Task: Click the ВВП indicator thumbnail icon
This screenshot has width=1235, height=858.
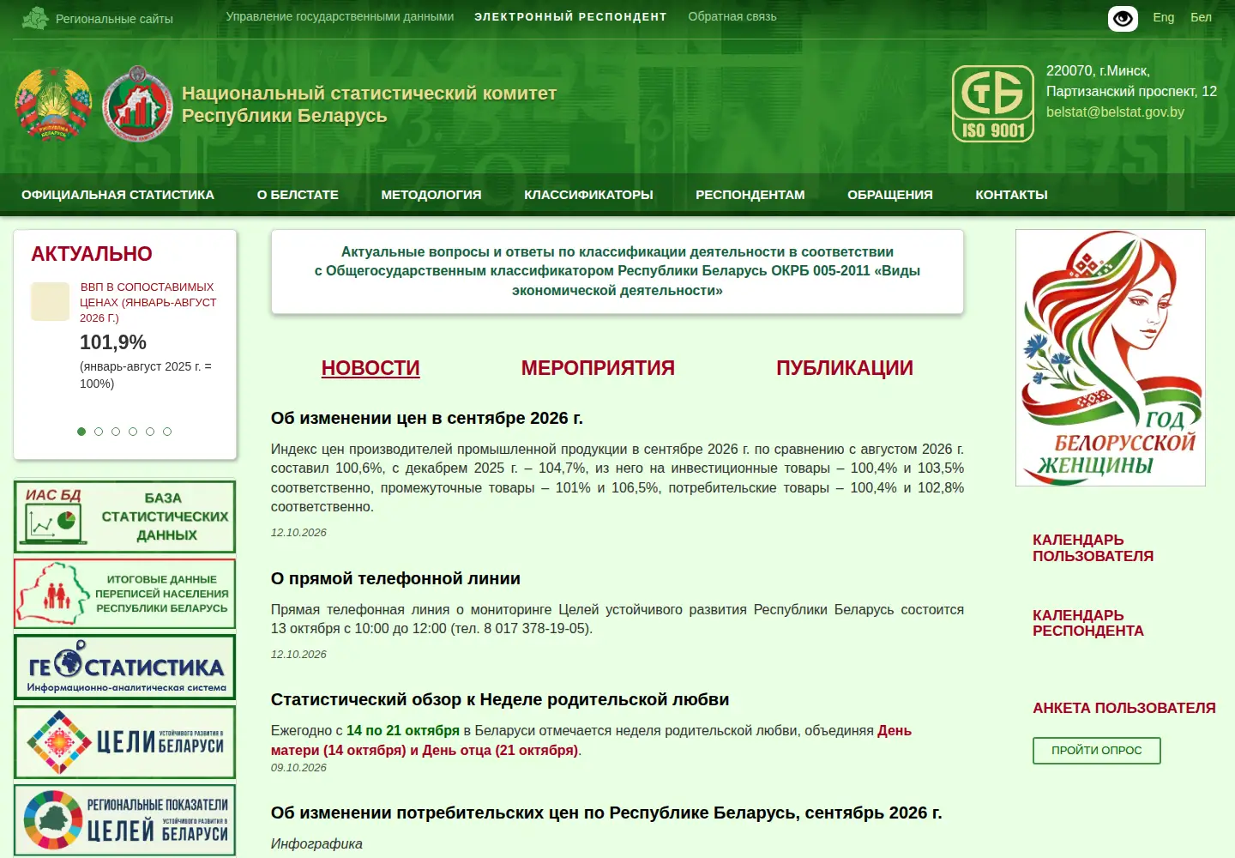Action: point(50,302)
